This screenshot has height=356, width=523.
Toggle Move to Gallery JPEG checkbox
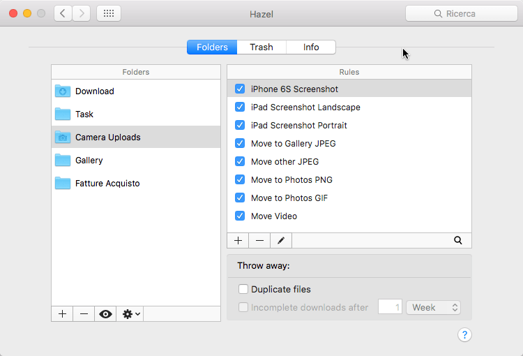click(x=240, y=143)
